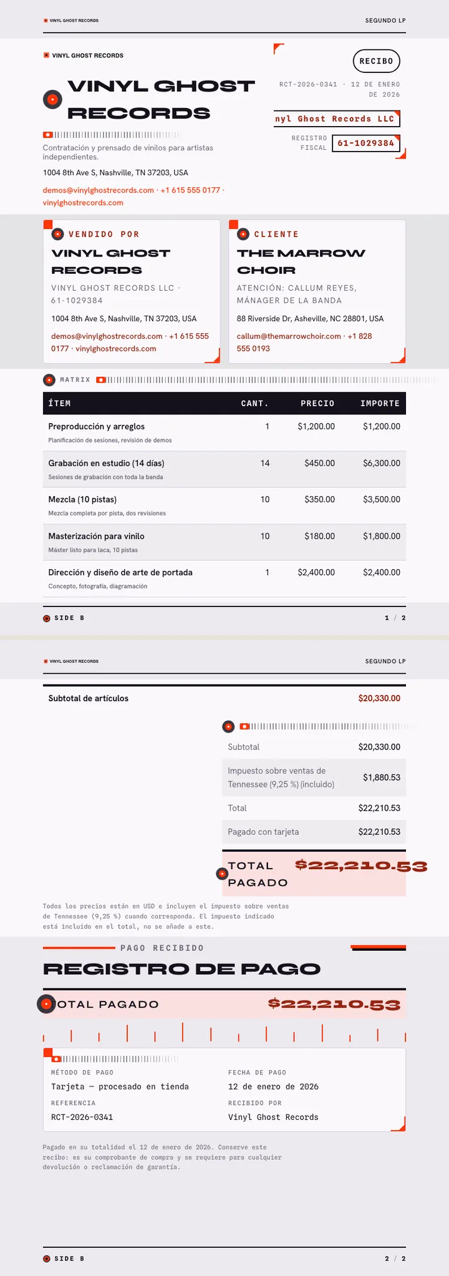Click the vinyl icon next to MATRIX
Screen dimensions: 449x1276
pos(49,380)
